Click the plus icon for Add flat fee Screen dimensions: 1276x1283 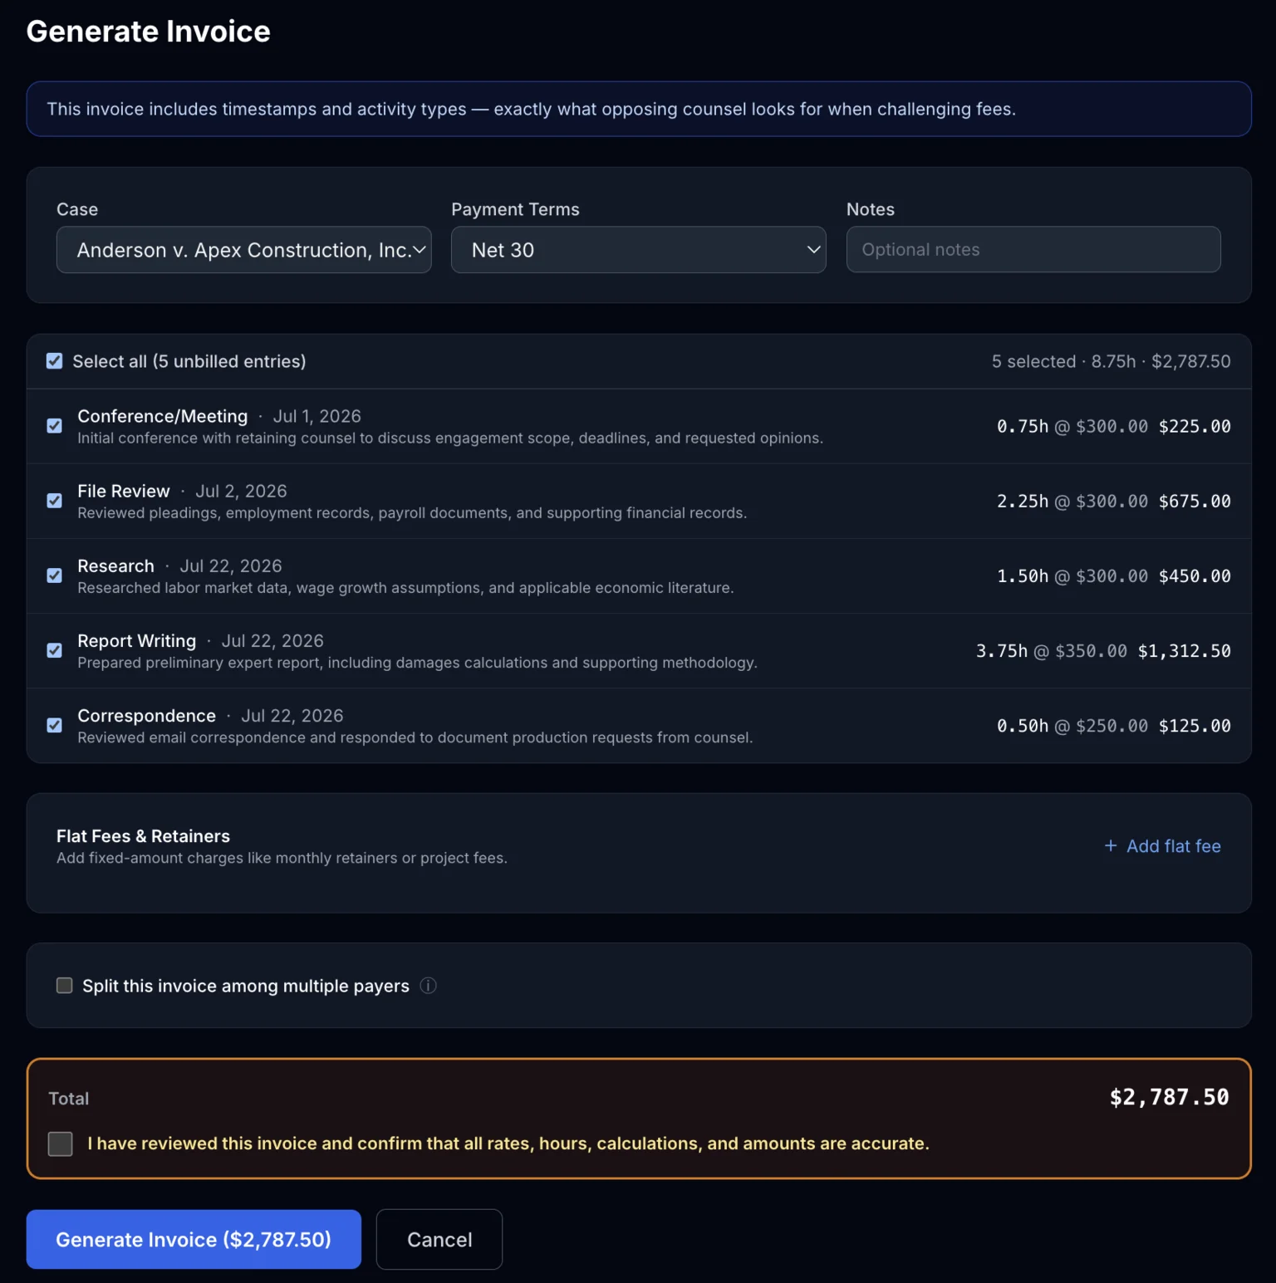click(x=1111, y=845)
